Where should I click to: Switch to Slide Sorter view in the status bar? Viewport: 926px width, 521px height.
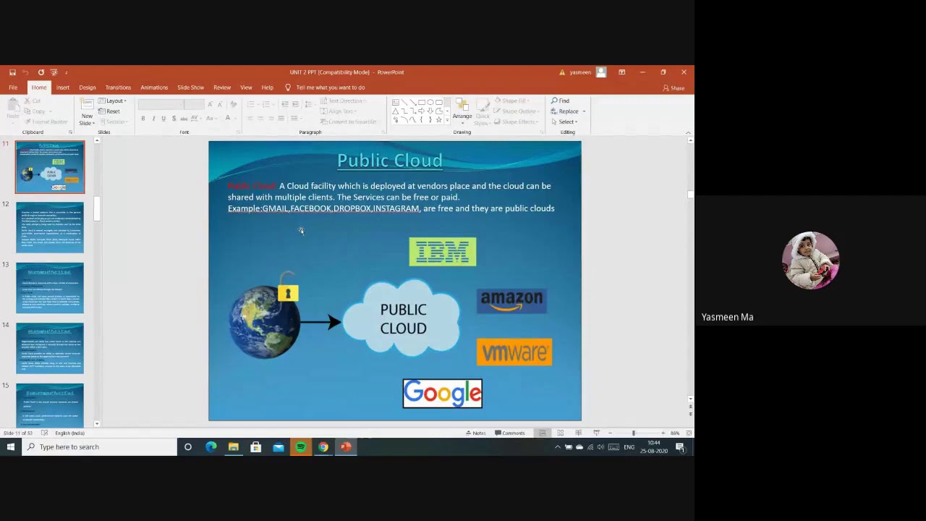coord(560,433)
